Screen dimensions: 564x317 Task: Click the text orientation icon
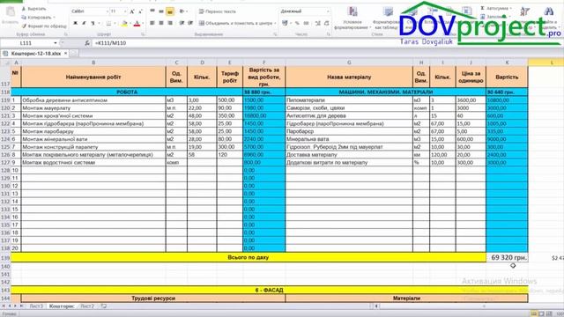tap(182, 11)
